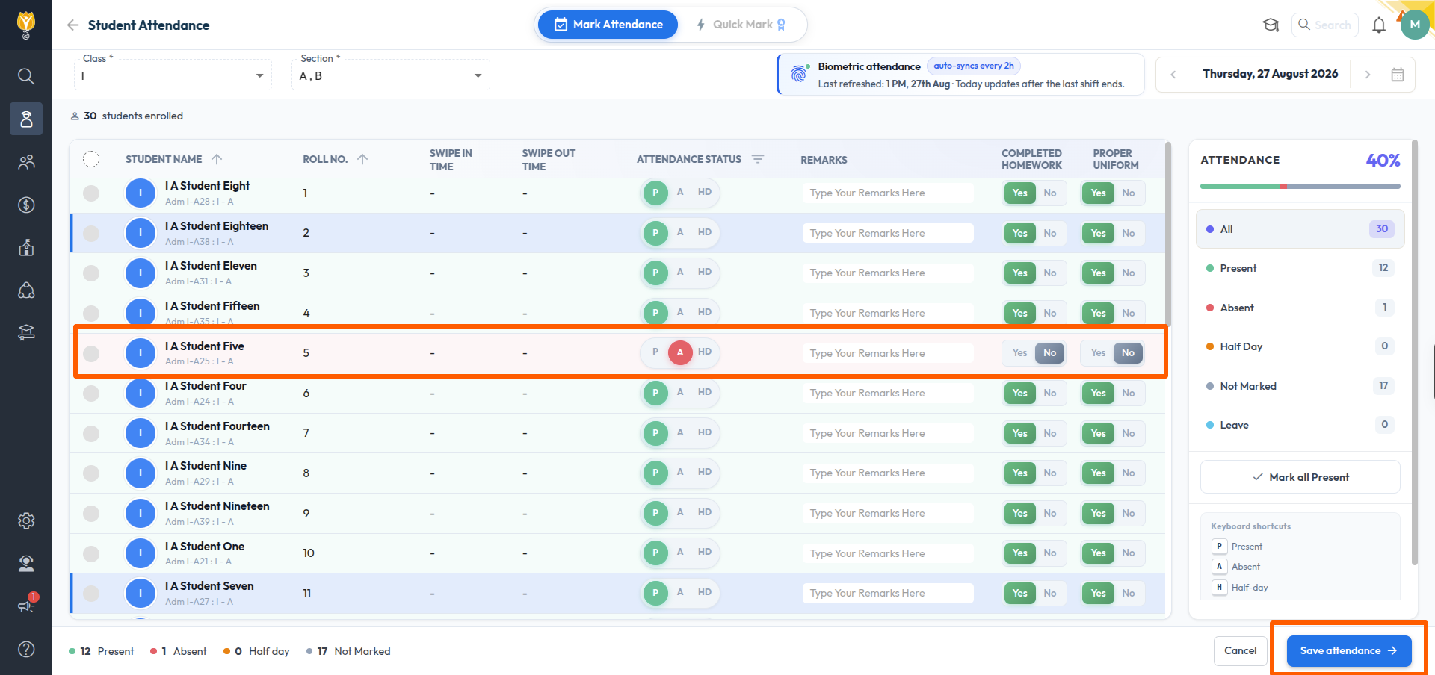Go to the next day arrow
The width and height of the screenshot is (1435, 675).
(1368, 75)
